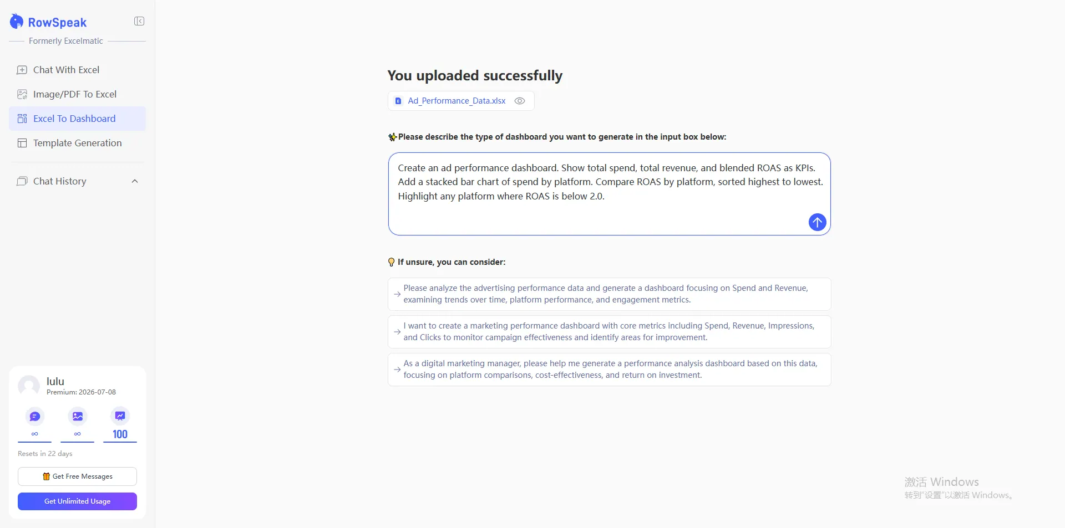Click the chat messages quota icon
Viewport: 1065px width, 528px height.
point(35,416)
